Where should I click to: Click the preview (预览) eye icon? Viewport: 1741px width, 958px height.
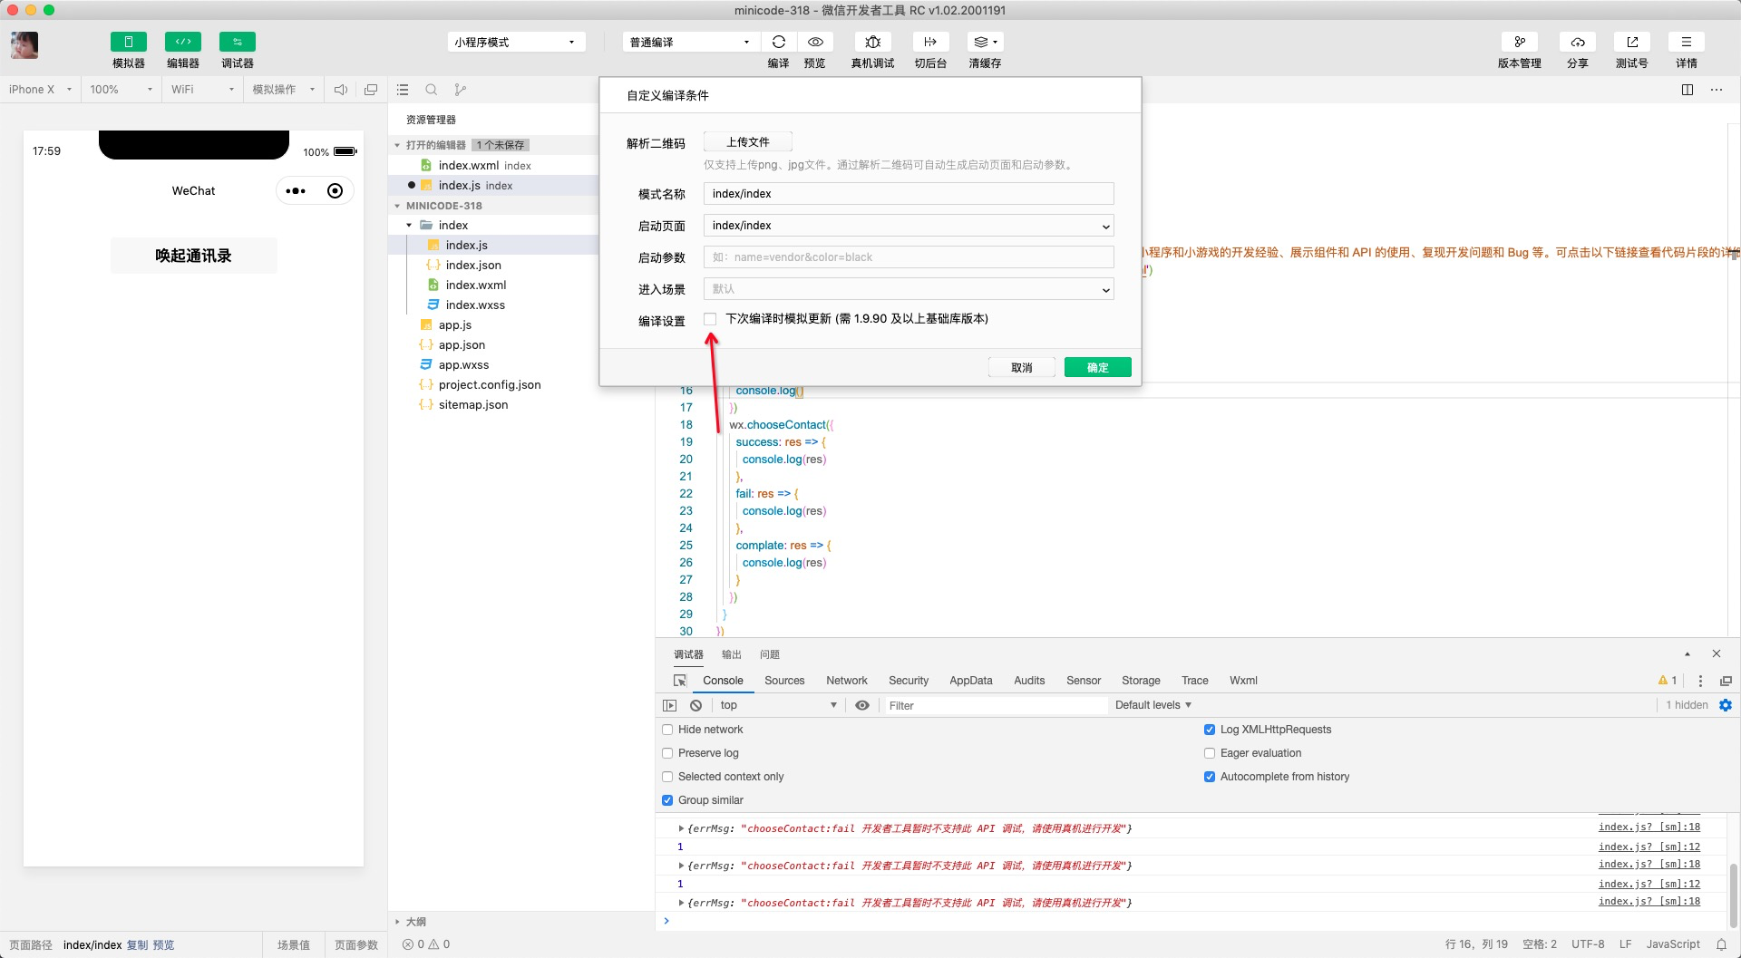815,42
